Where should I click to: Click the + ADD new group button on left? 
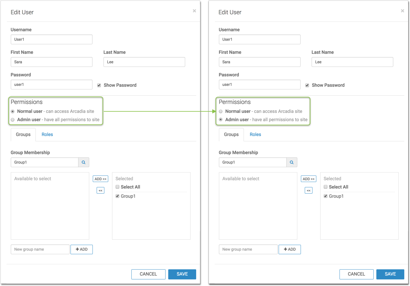click(81, 249)
